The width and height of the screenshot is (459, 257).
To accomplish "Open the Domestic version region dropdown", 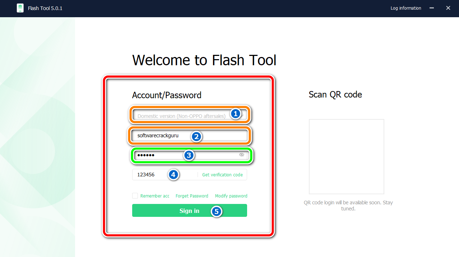I will pos(190,116).
